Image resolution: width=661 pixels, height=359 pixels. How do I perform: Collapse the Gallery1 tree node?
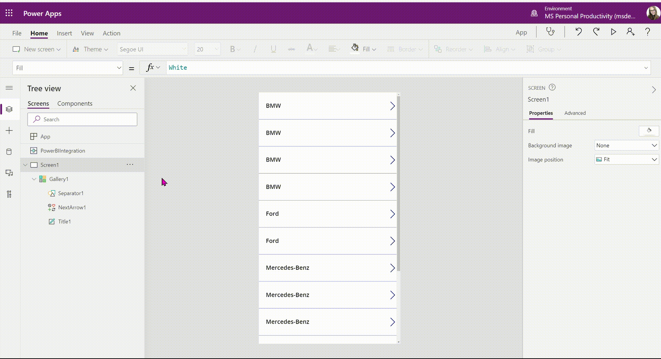pos(34,179)
